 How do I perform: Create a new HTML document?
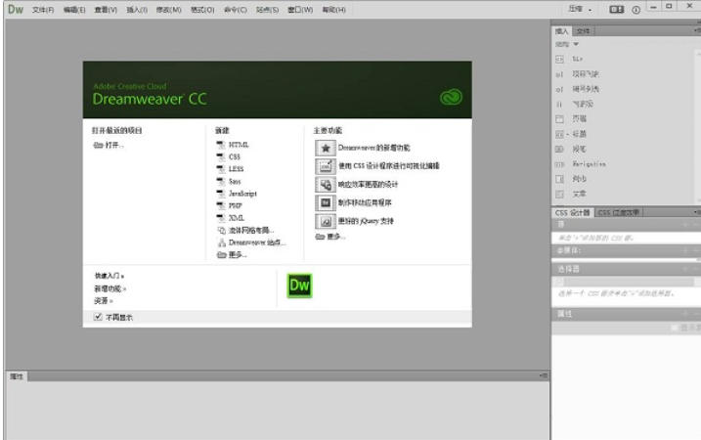pos(233,145)
